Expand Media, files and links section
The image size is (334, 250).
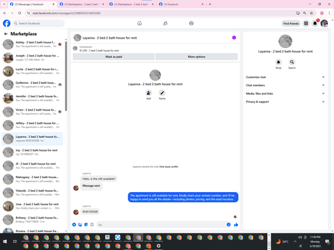(285, 93)
